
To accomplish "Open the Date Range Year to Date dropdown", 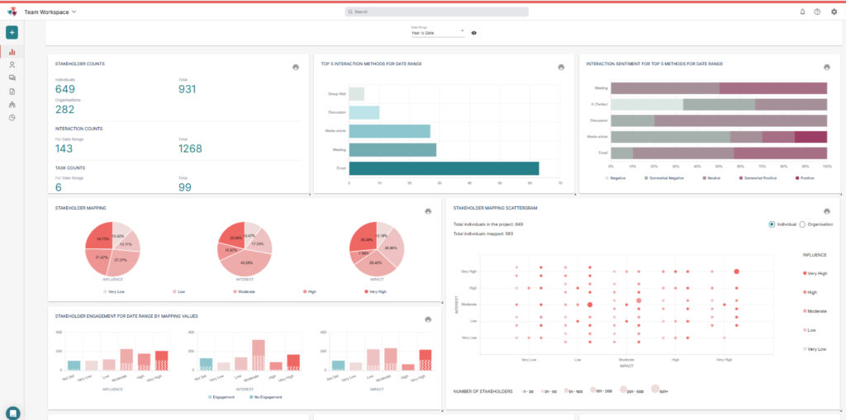I will point(438,33).
